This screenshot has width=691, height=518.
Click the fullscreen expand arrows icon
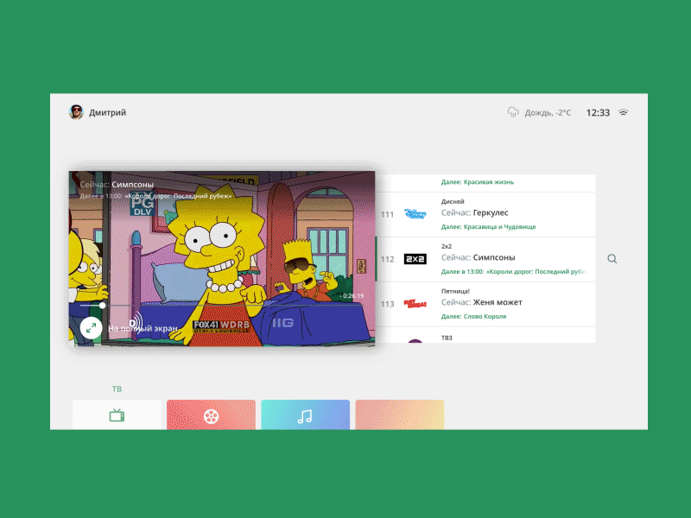(91, 327)
